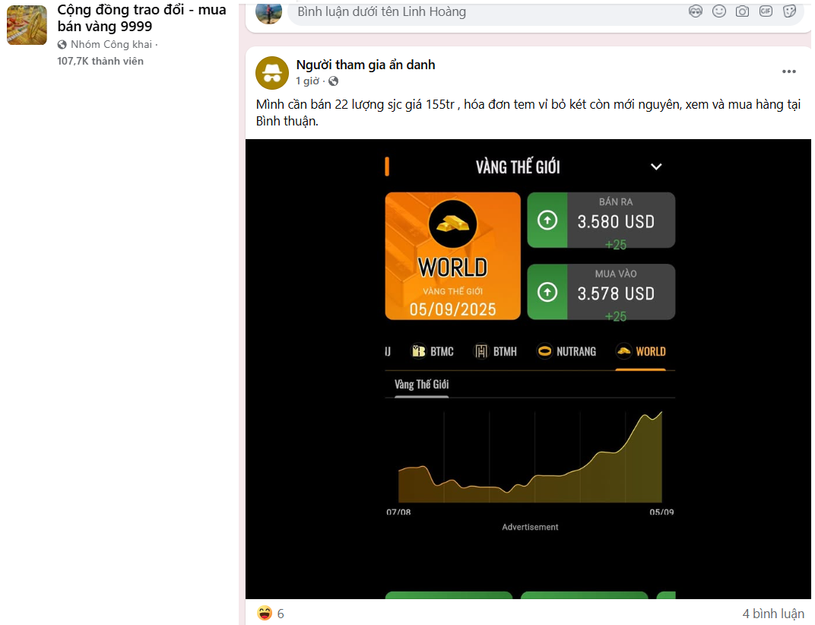Screen dimensions: 815x625
Task: Expand the VÀNG THẾ GIỚI chevron dropdown
Action: pos(656,167)
